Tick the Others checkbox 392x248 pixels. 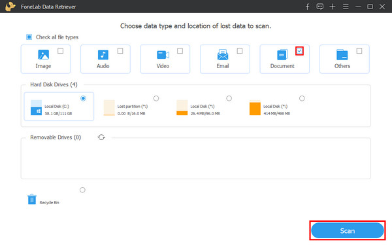click(x=359, y=51)
